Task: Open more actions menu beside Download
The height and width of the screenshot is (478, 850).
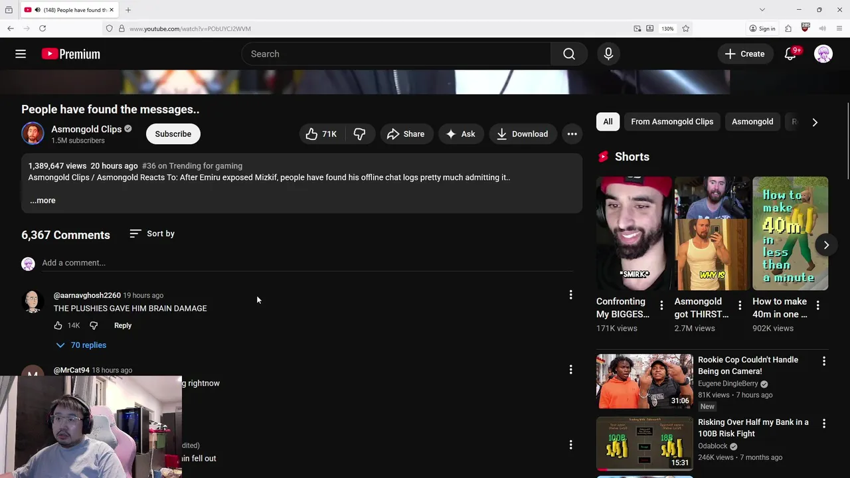Action: pos(572,134)
